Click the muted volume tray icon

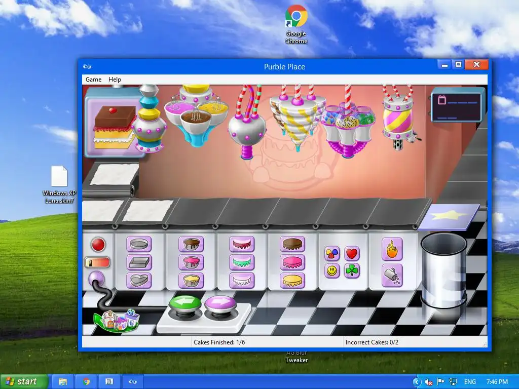pyautogui.click(x=429, y=382)
